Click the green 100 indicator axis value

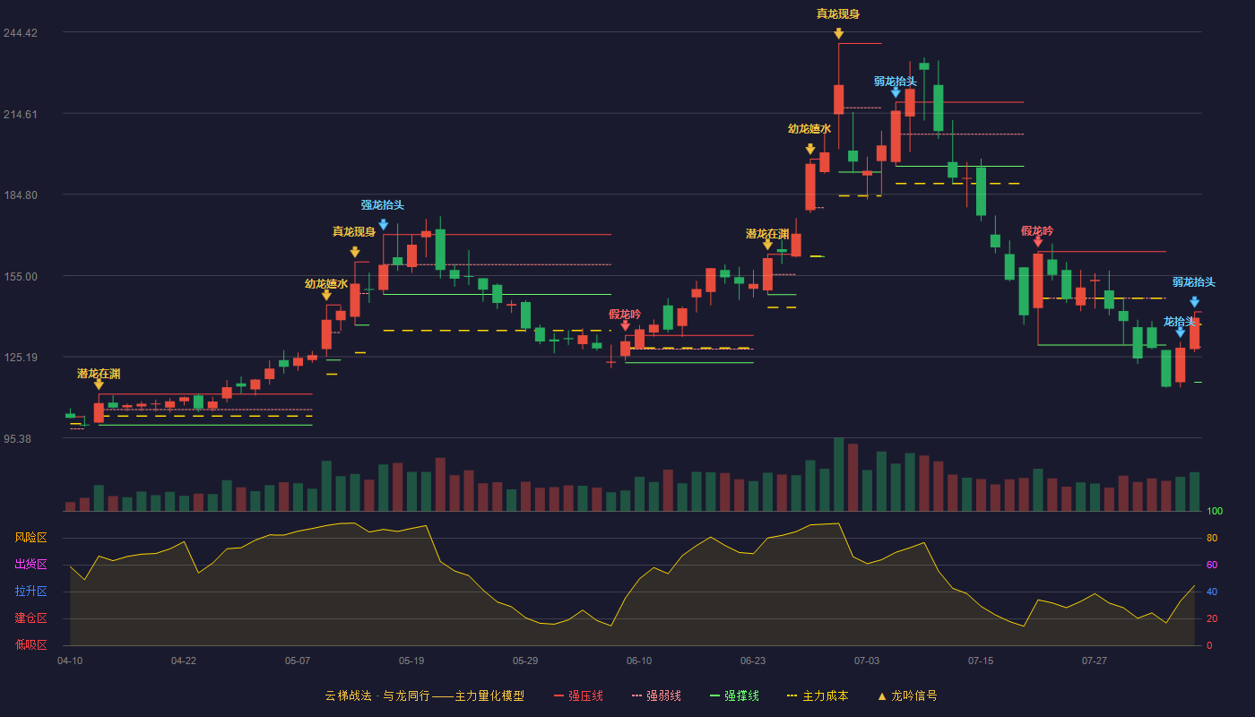click(x=1215, y=511)
